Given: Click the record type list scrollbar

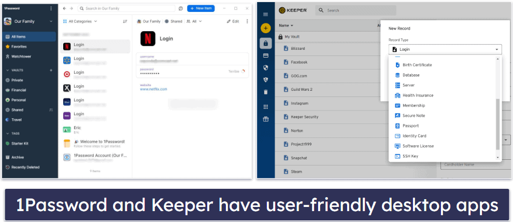Looking at the screenshot, I should (x=498, y=124).
